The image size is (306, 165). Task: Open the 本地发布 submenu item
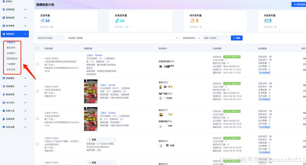[11, 53]
